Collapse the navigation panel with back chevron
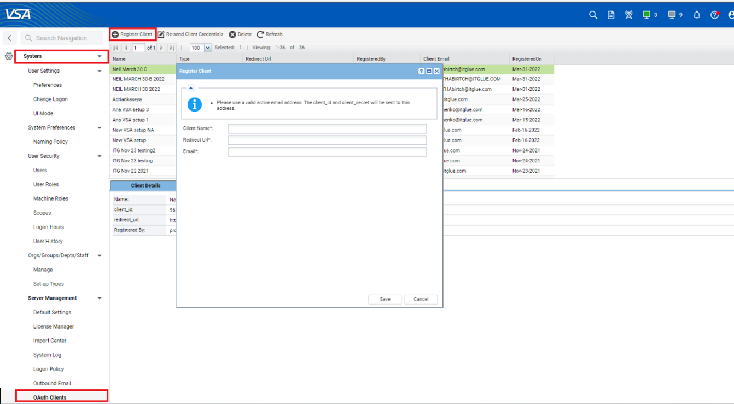 click(9, 38)
